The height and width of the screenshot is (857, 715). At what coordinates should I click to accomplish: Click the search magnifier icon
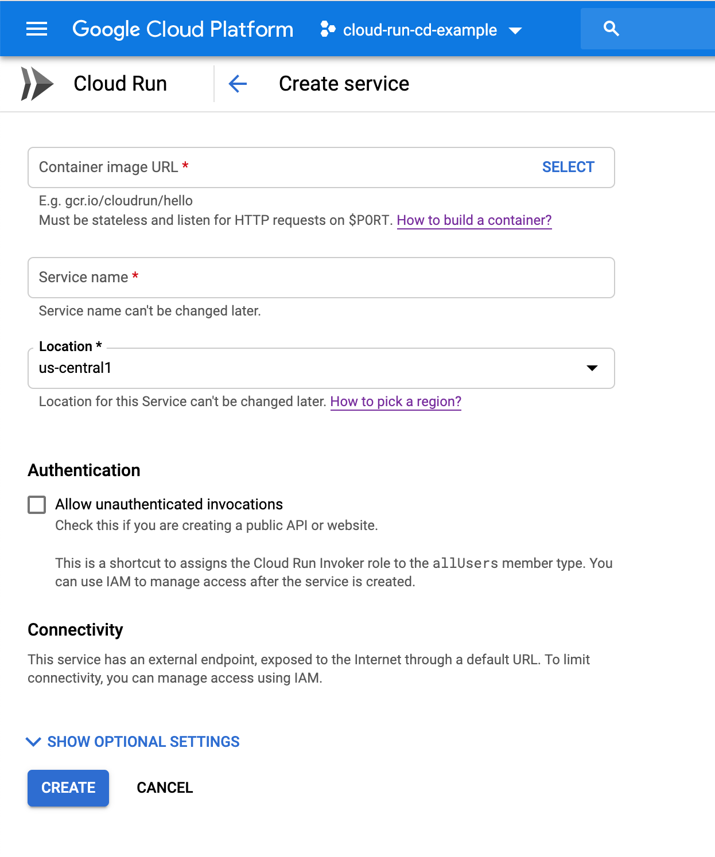(611, 29)
